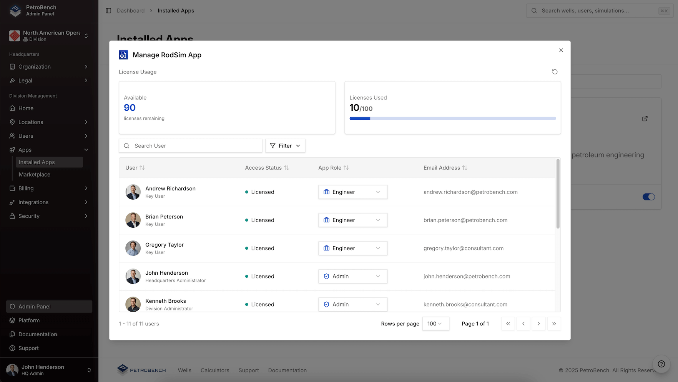Open the Organization section icon in sidebar
Viewport: 678px width, 382px height.
(x=13, y=67)
